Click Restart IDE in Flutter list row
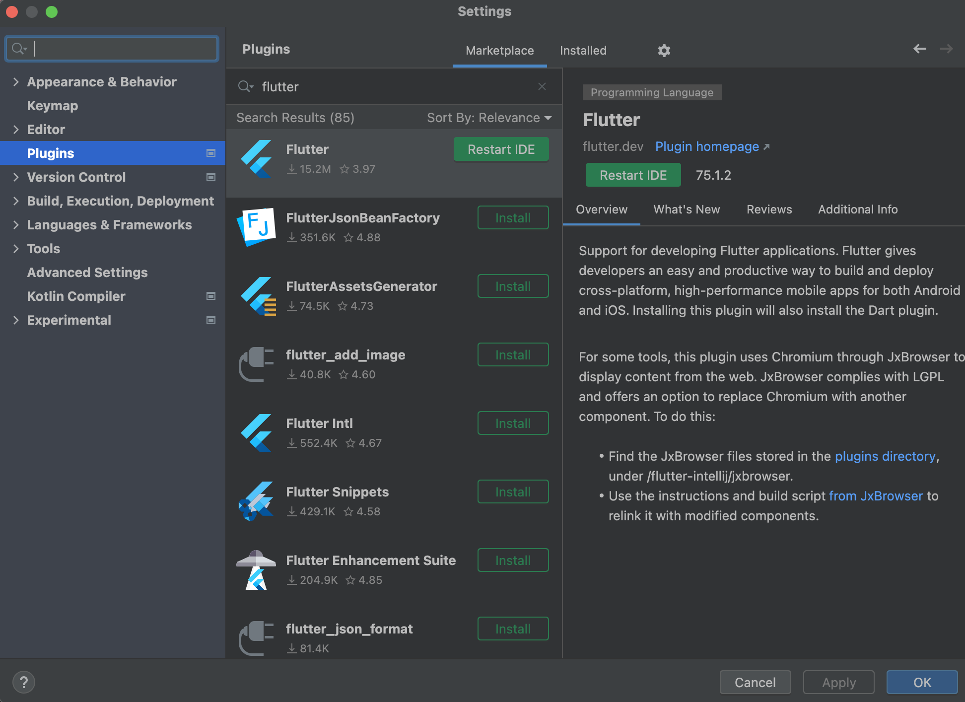Screen dimensions: 965x702 tap(501, 149)
